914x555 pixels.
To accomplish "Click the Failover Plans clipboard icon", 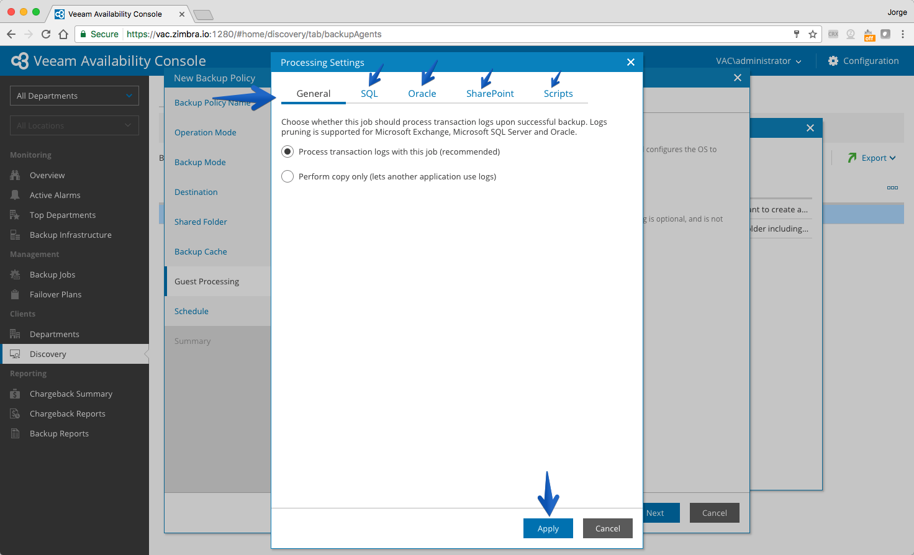I will coord(15,294).
